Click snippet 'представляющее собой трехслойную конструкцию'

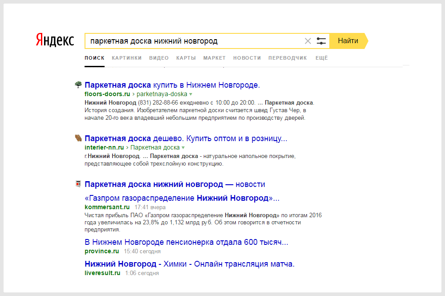tap(154, 164)
